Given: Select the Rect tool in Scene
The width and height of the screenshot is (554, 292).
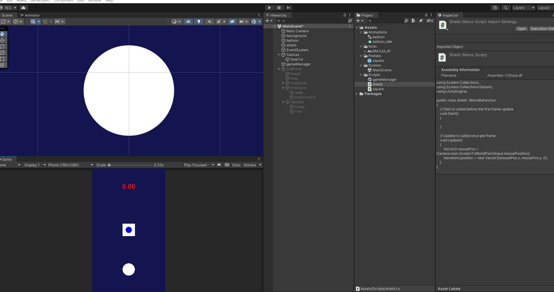Looking at the screenshot, I should (2, 59).
